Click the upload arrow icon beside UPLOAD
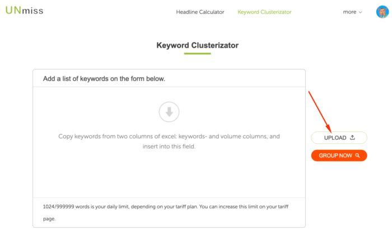 click(x=352, y=138)
